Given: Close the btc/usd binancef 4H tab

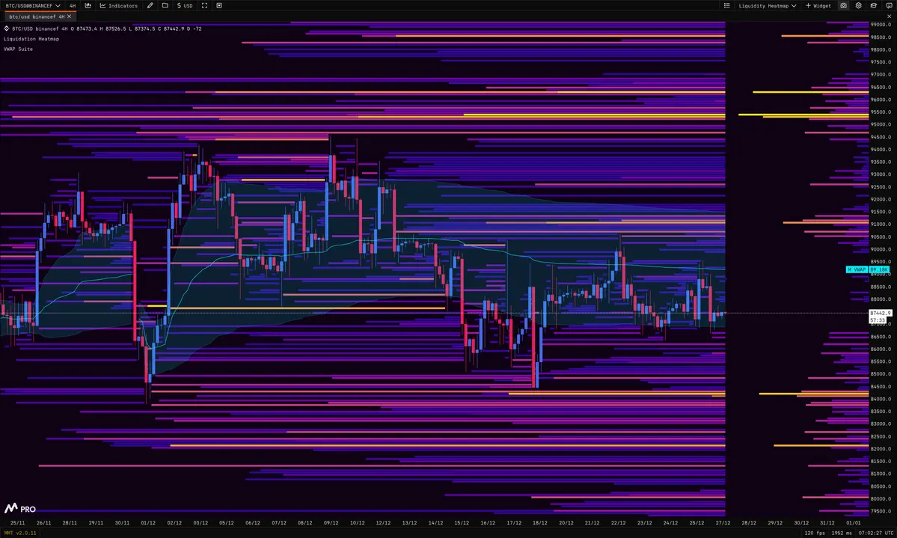Looking at the screenshot, I should tap(70, 16).
